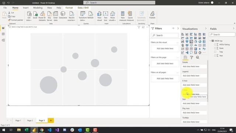Click the visual's filter icon

pyautogui.click(x=139, y=27)
